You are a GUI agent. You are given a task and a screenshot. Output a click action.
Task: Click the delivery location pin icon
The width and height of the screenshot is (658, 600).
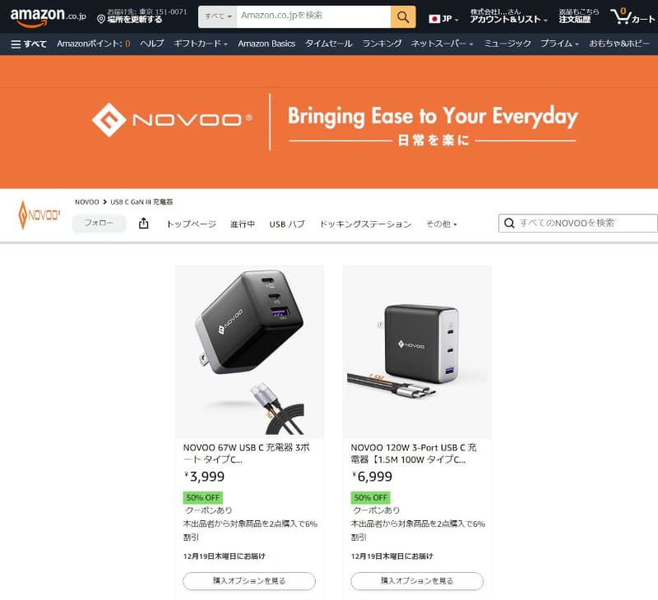(100, 19)
